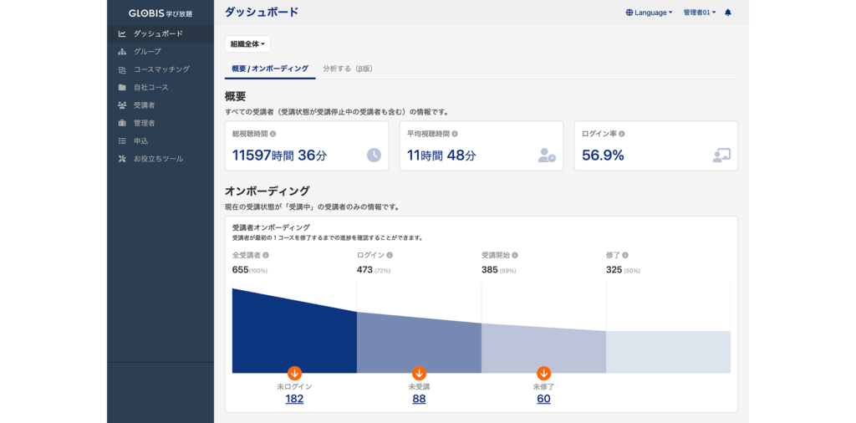Select the 概要 / オンボーディング tab
856x423 pixels.
[x=270, y=69]
